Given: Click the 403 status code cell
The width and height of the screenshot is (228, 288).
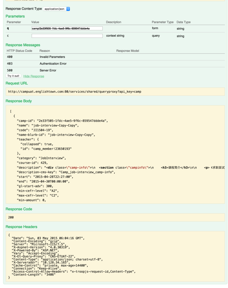Looking at the screenshot, I should pyautogui.click(x=10, y=64).
